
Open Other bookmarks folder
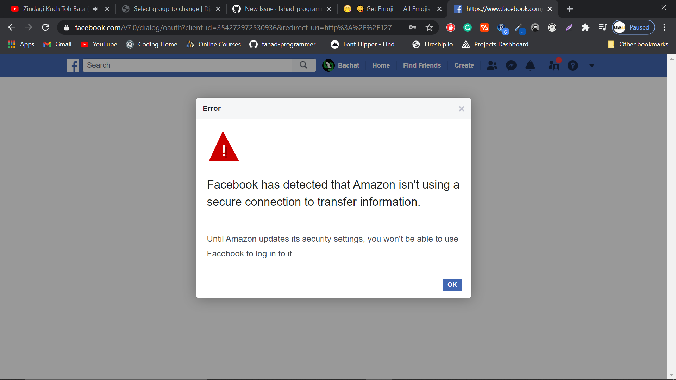coord(638,44)
